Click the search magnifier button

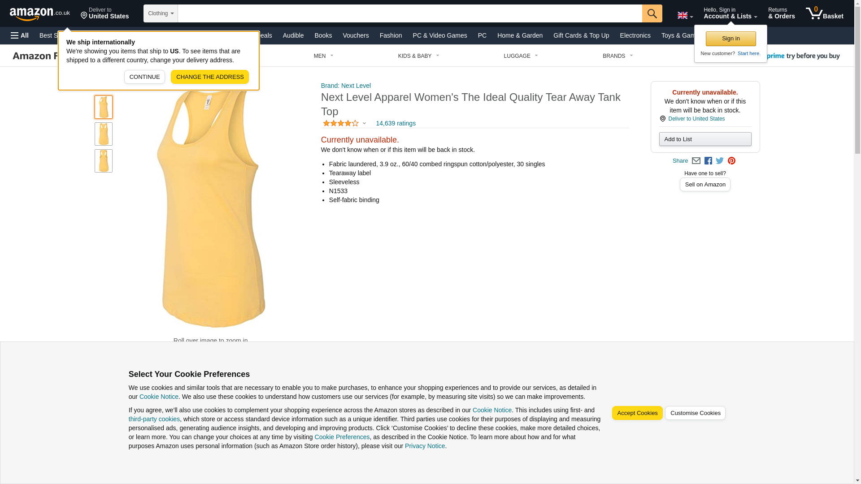tap(652, 13)
